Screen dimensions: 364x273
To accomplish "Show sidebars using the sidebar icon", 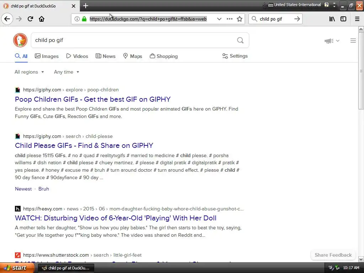I will coord(343,19).
